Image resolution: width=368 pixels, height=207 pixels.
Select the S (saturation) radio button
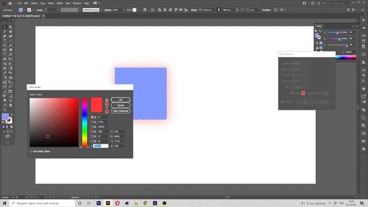pyautogui.click(x=92, y=122)
